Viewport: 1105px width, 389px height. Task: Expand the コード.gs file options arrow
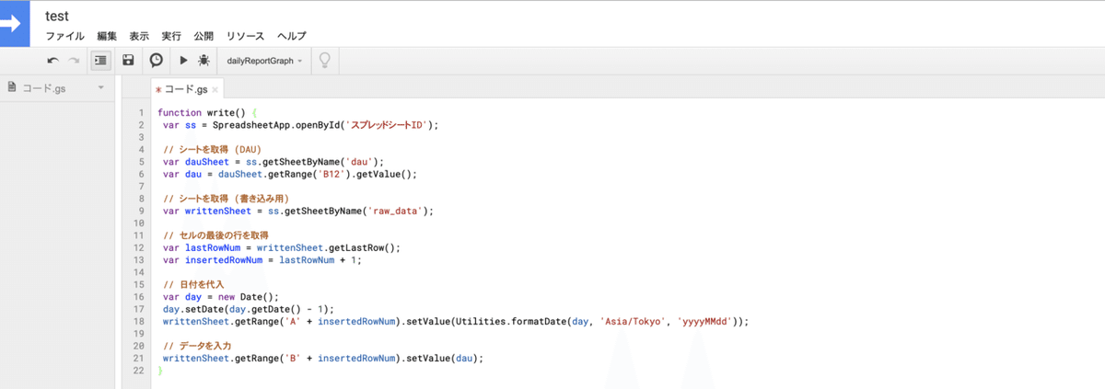coord(100,87)
